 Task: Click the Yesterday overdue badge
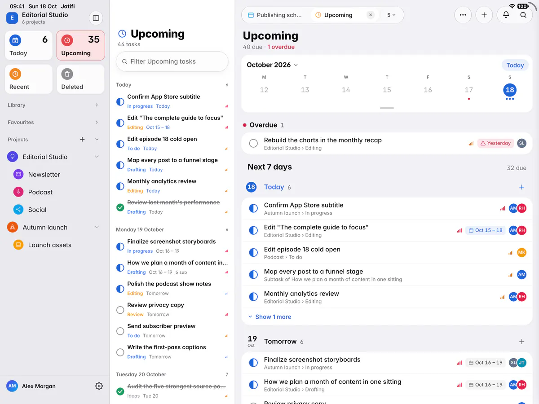495,143
